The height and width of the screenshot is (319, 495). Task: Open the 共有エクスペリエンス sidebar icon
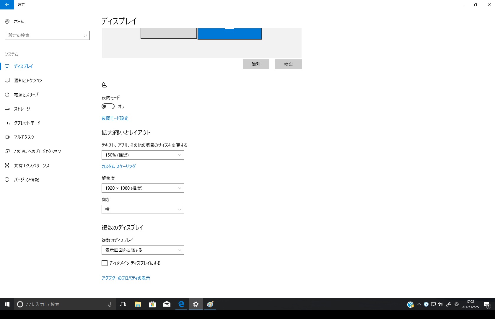tap(7, 165)
